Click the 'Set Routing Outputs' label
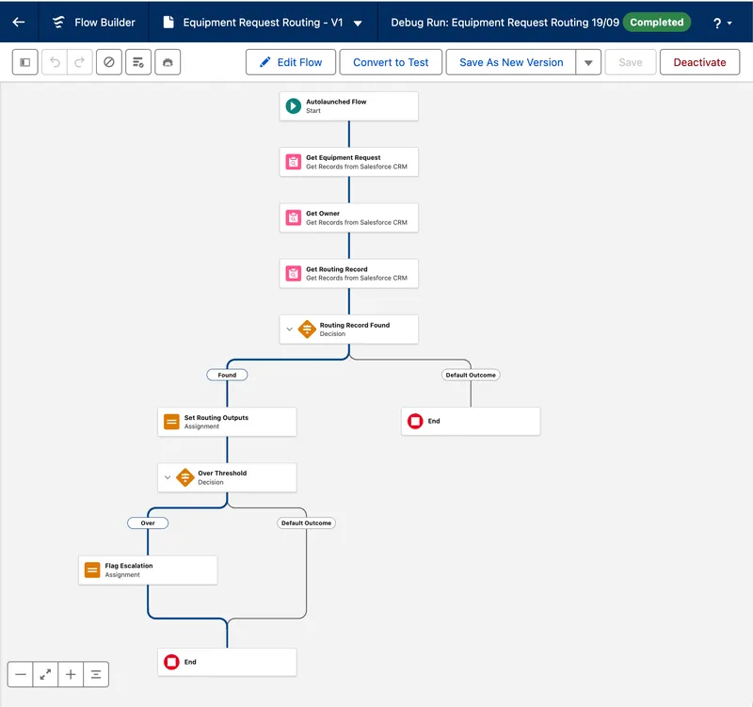This screenshot has height=707, width=753. pyautogui.click(x=216, y=417)
